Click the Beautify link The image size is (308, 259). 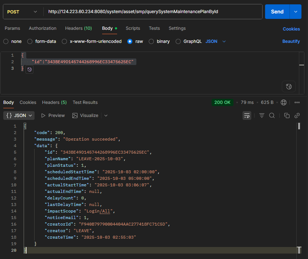click(291, 41)
